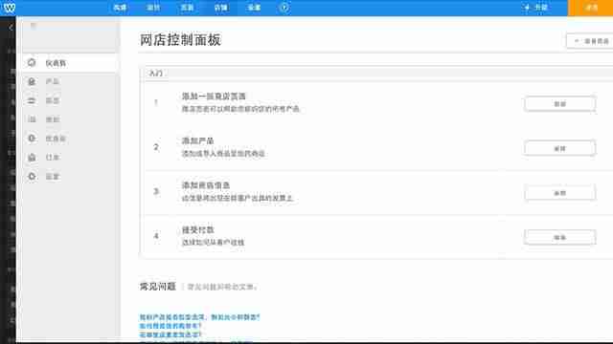Screen dimensions: 613x344
Task: Click the back arrow on the dark strip
Action: tap(11, 28)
